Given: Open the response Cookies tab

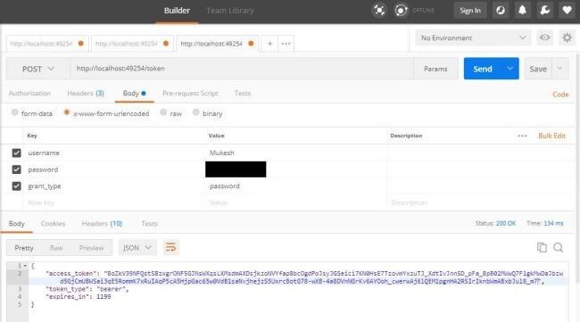Looking at the screenshot, I should pos(53,224).
